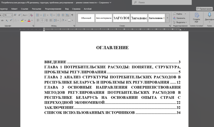Select the Обычный style
The image size is (214, 127).
pos(86,18)
